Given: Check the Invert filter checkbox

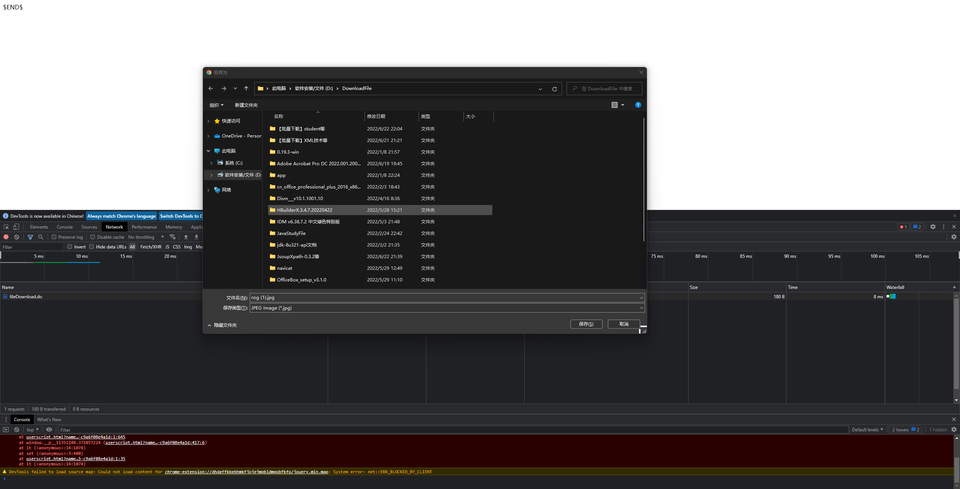Looking at the screenshot, I should 70,247.
